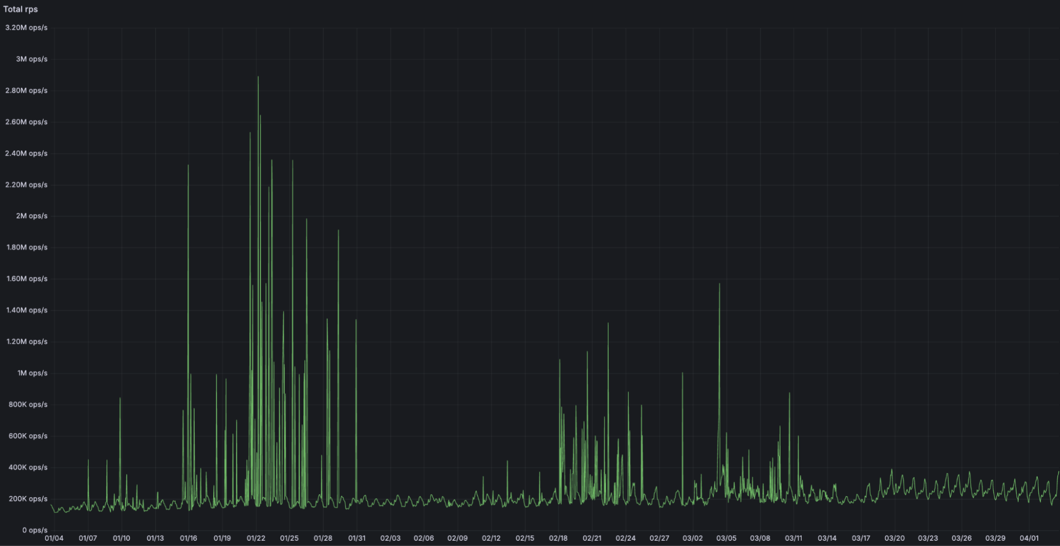Select the 1.60M ops/s axis label
This screenshot has height=546, width=1060.
pos(27,279)
